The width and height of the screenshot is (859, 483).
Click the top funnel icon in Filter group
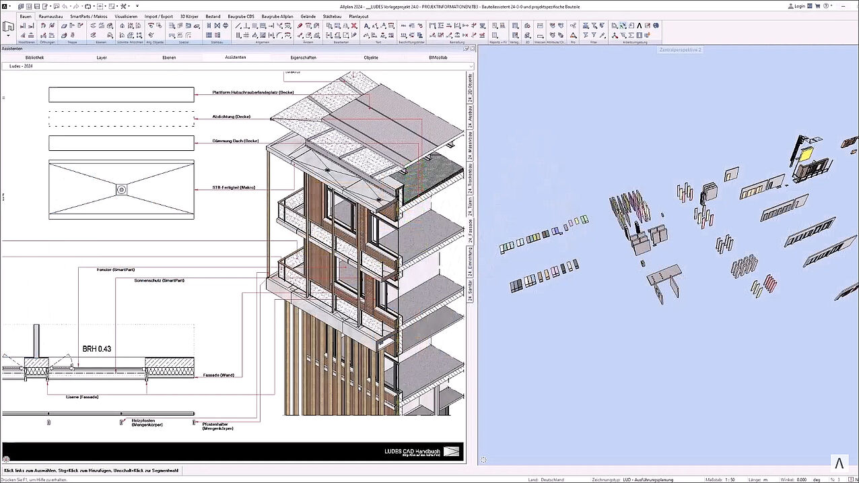point(593,26)
